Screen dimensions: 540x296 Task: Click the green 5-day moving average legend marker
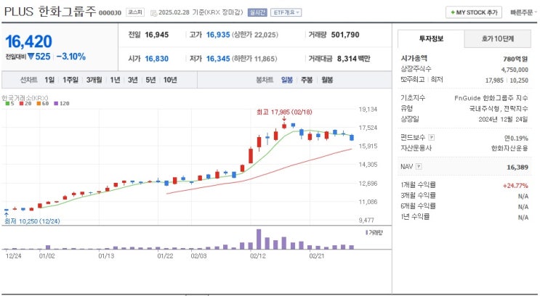[7, 103]
